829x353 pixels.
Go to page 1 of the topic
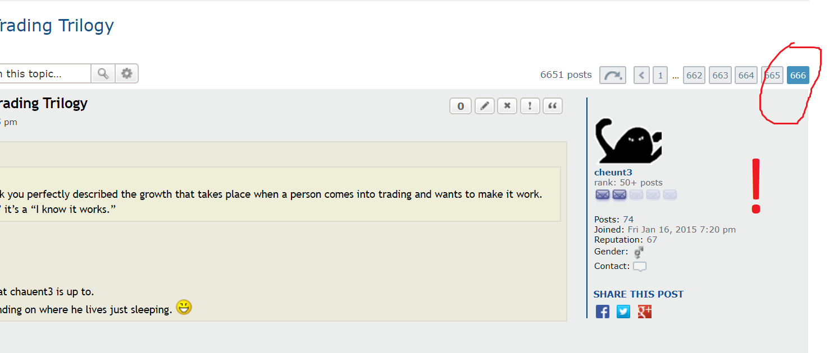661,75
